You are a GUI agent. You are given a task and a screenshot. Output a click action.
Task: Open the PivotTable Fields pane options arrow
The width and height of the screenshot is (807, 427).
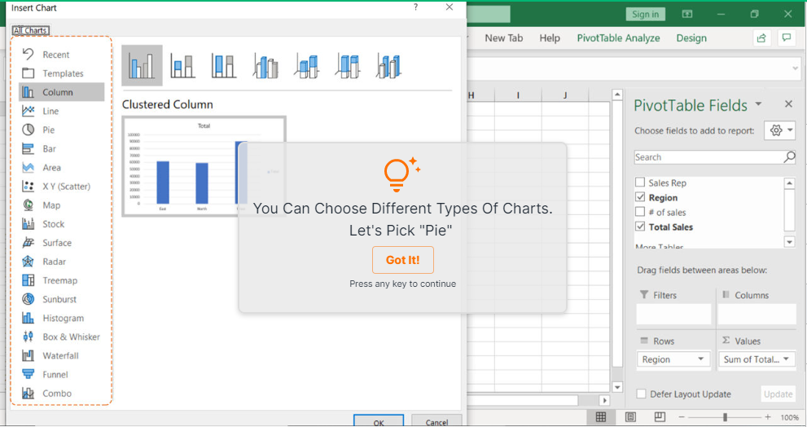pyautogui.click(x=759, y=104)
